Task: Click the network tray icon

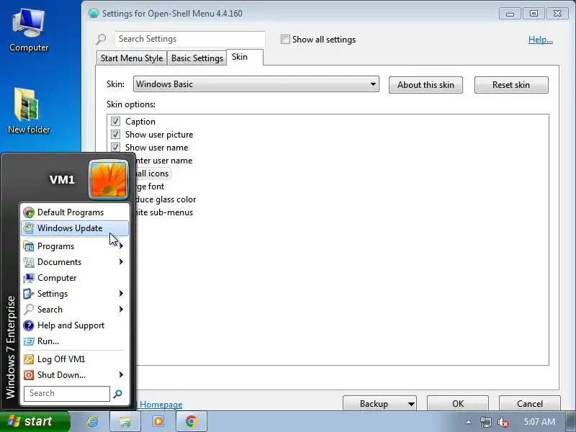Action: tap(485, 422)
